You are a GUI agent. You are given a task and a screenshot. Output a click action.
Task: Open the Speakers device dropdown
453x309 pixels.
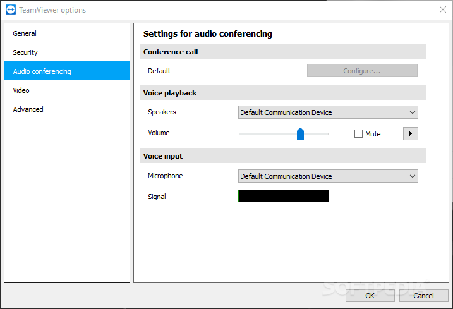(x=328, y=112)
